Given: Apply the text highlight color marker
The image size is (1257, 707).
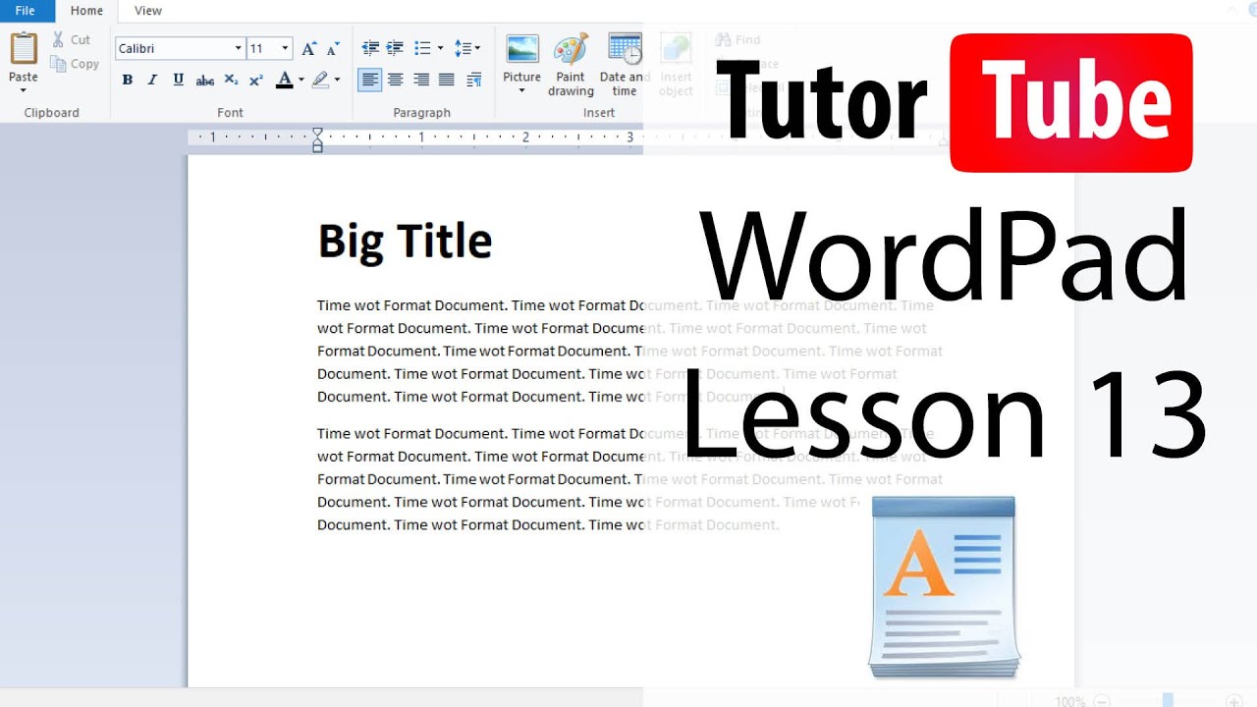Looking at the screenshot, I should [320, 80].
